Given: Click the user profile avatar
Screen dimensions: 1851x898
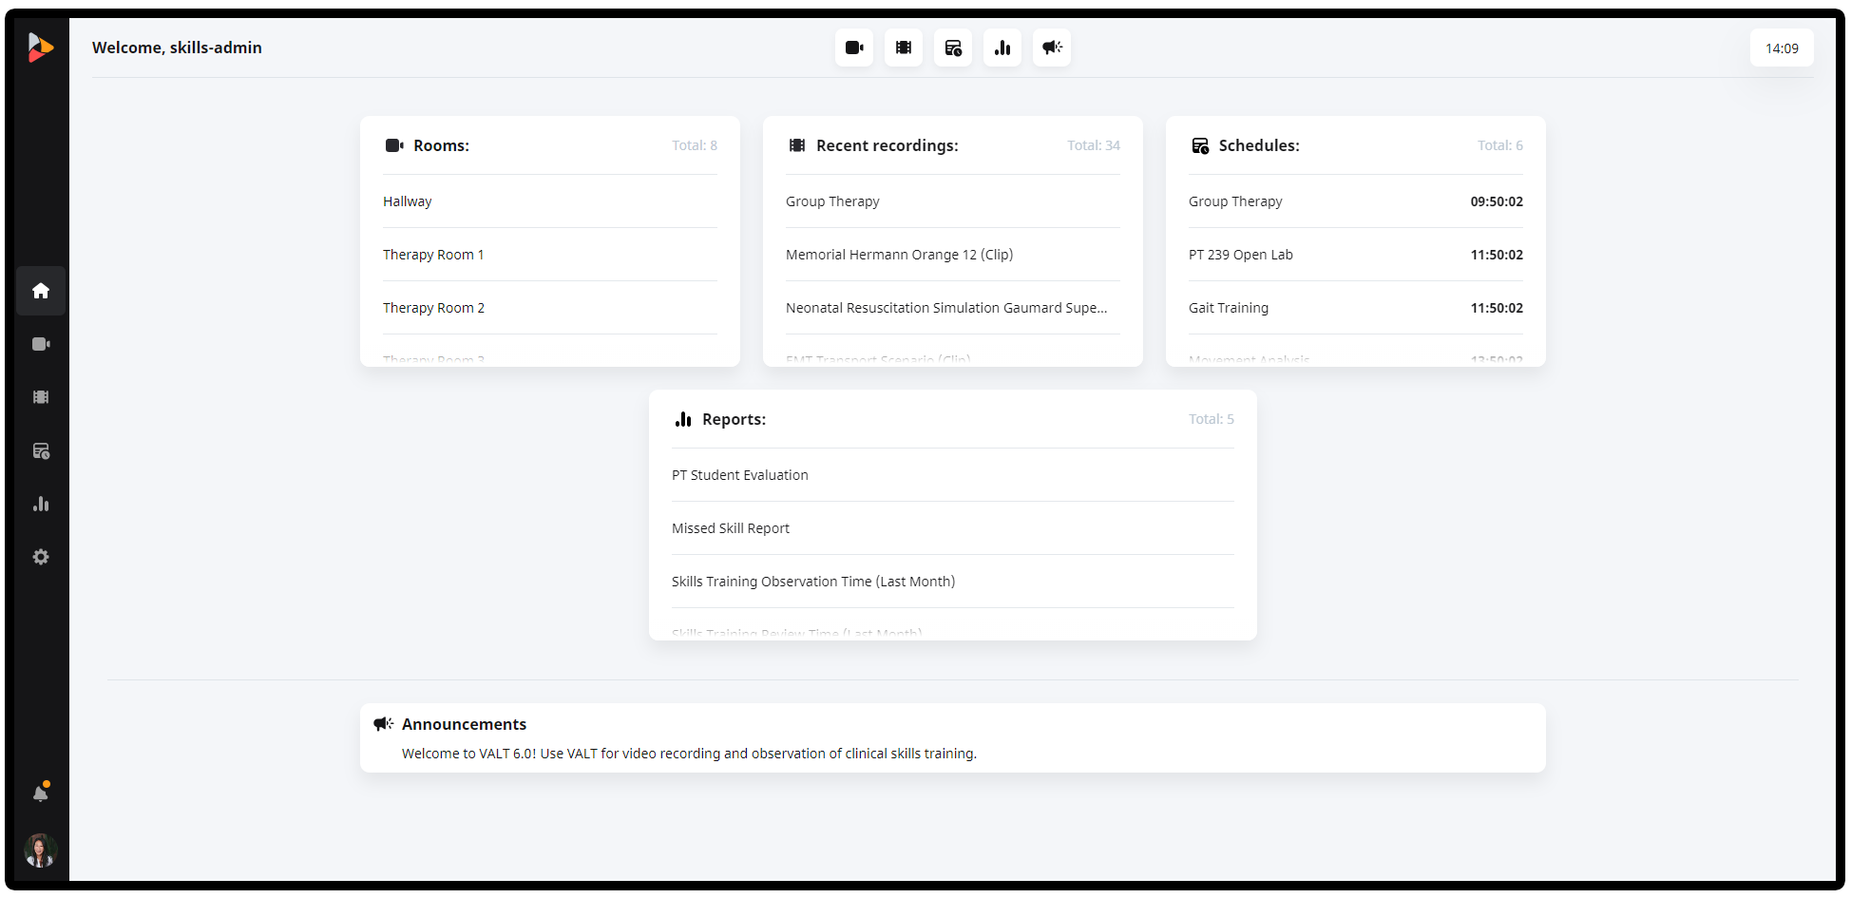Looking at the screenshot, I should tap(40, 850).
